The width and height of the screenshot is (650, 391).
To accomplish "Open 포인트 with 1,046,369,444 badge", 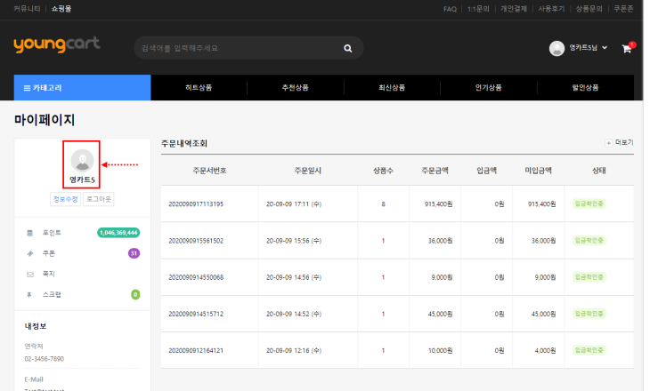I will pos(82,233).
